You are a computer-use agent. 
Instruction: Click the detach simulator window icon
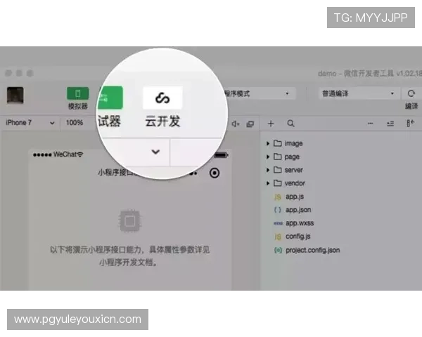(250, 124)
